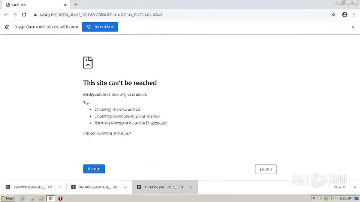Close the current browser tab
The image size is (360, 202).
coord(65,5)
